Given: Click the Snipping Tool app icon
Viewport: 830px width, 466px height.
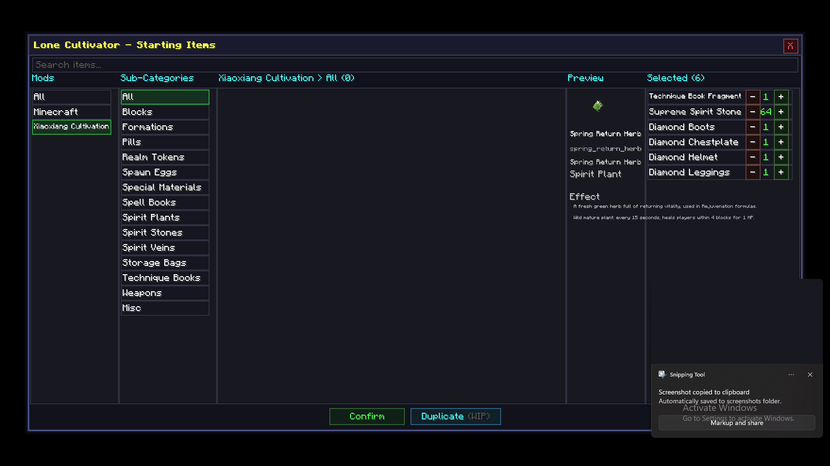Looking at the screenshot, I should (662, 375).
